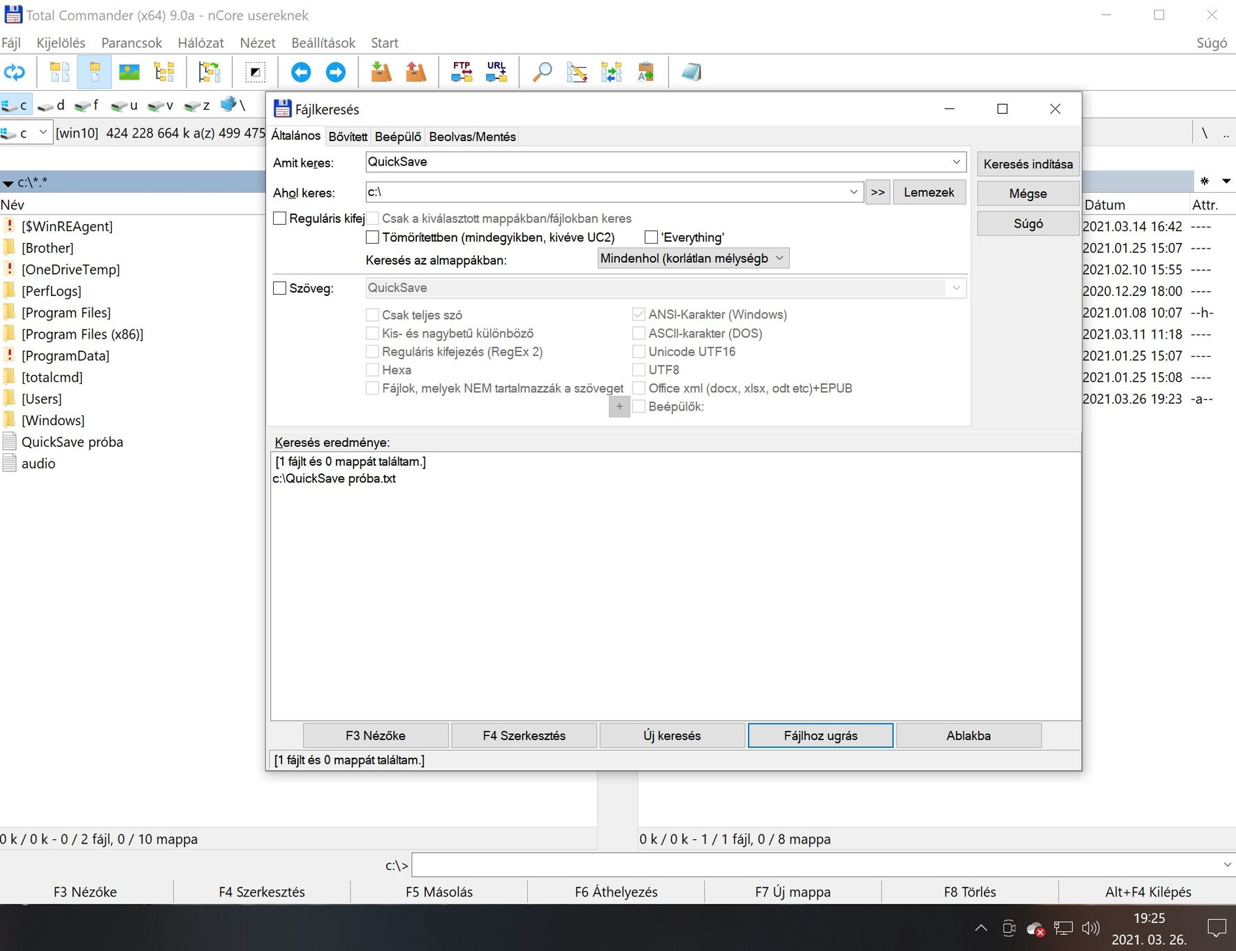Launch the multi-rename tool icon
The width and height of the screenshot is (1236, 951).
coord(577,72)
